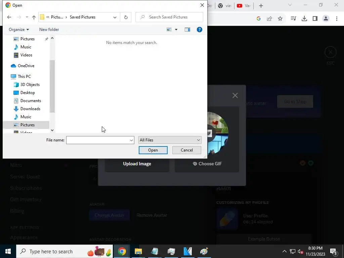Open Paint app from taskbar
Image resolution: width=344 pixels, height=258 pixels.
click(204, 251)
